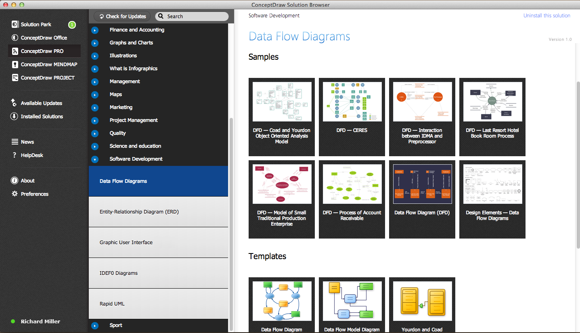Viewport: 580px width, 333px height.
Task: Click the Templates heading
Action: pos(267,256)
